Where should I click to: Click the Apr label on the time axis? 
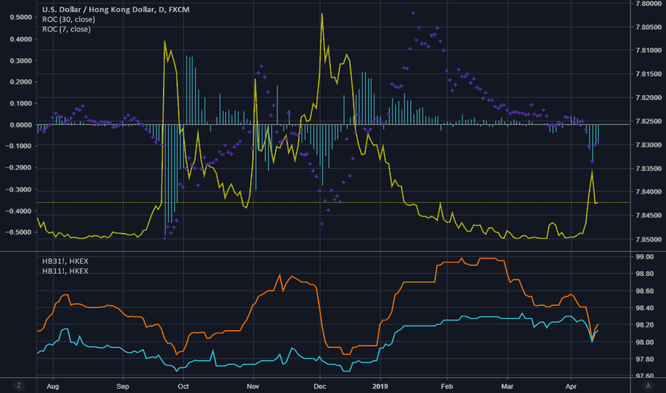pos(571,386)
